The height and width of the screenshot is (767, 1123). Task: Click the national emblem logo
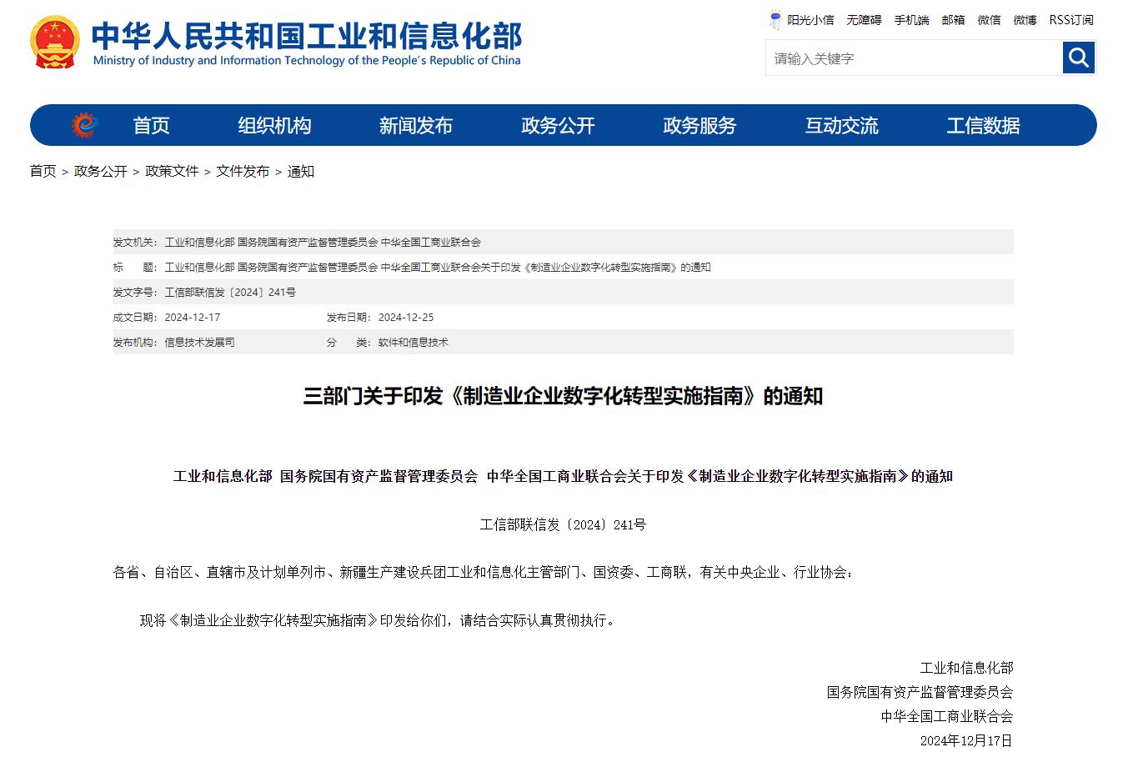click(x=55, y=42)
